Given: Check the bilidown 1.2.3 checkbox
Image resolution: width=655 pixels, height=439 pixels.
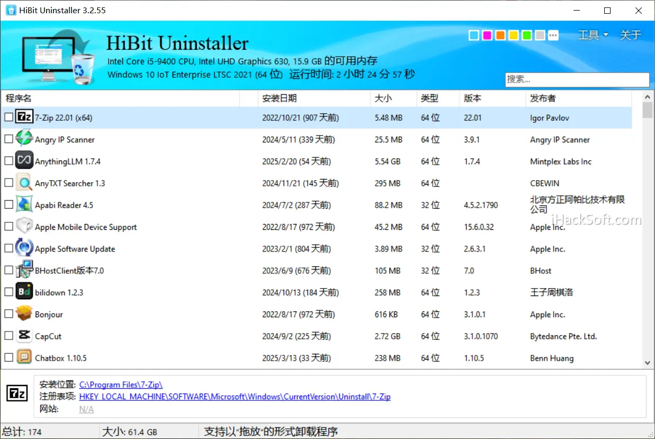Looking at the screenshot, I should point(8,292).
